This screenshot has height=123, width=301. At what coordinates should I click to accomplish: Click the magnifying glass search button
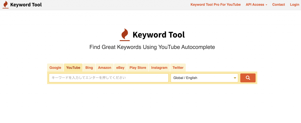(x=248, y=78)
